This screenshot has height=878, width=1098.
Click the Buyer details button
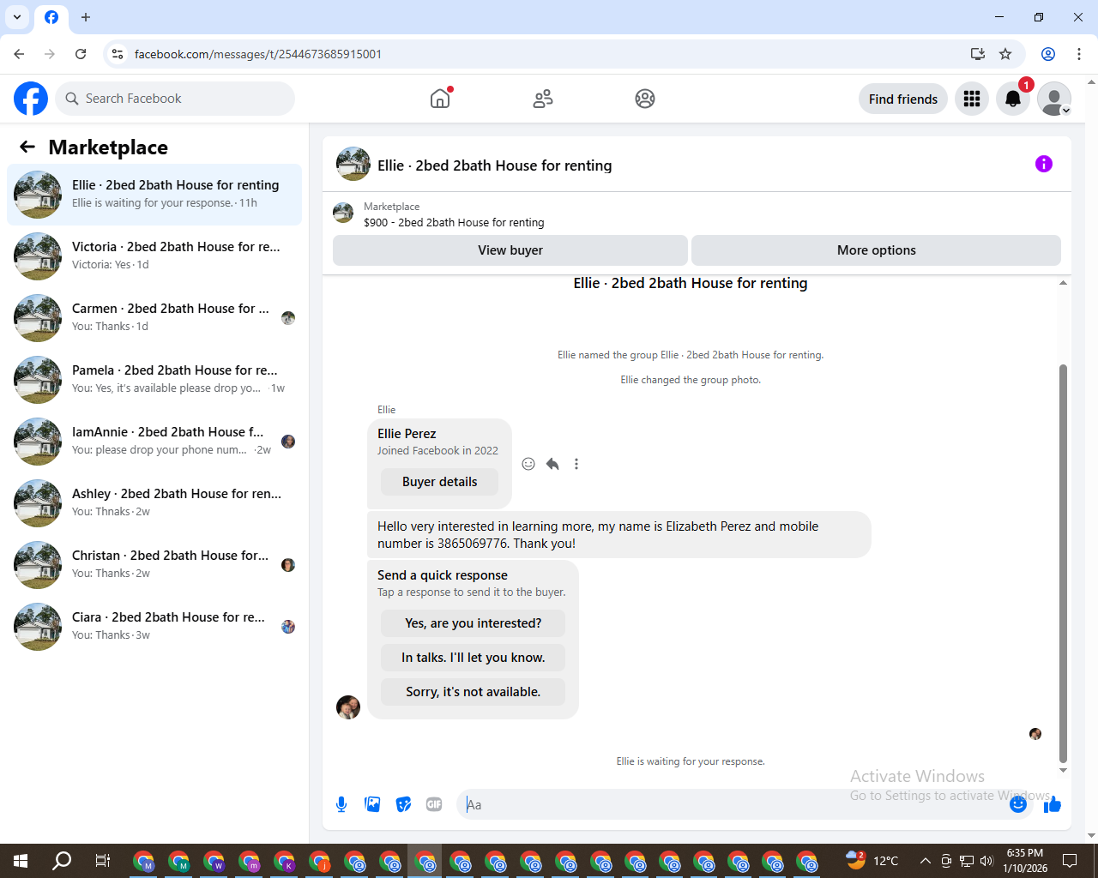click(439, 482)
